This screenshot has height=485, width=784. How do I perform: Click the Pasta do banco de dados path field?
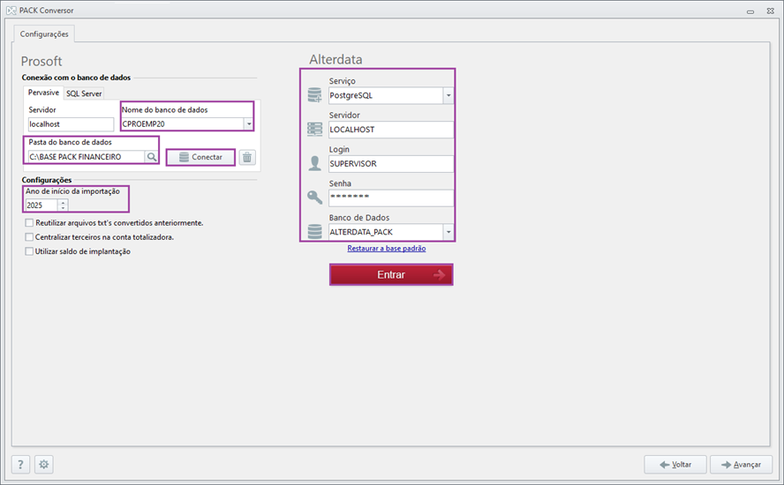[86, 157]
